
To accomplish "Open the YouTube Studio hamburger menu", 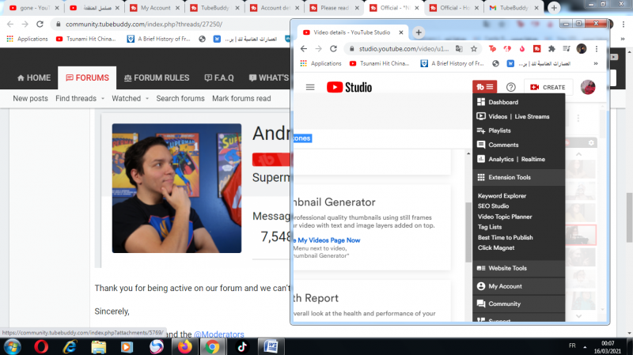I will 310,87.
